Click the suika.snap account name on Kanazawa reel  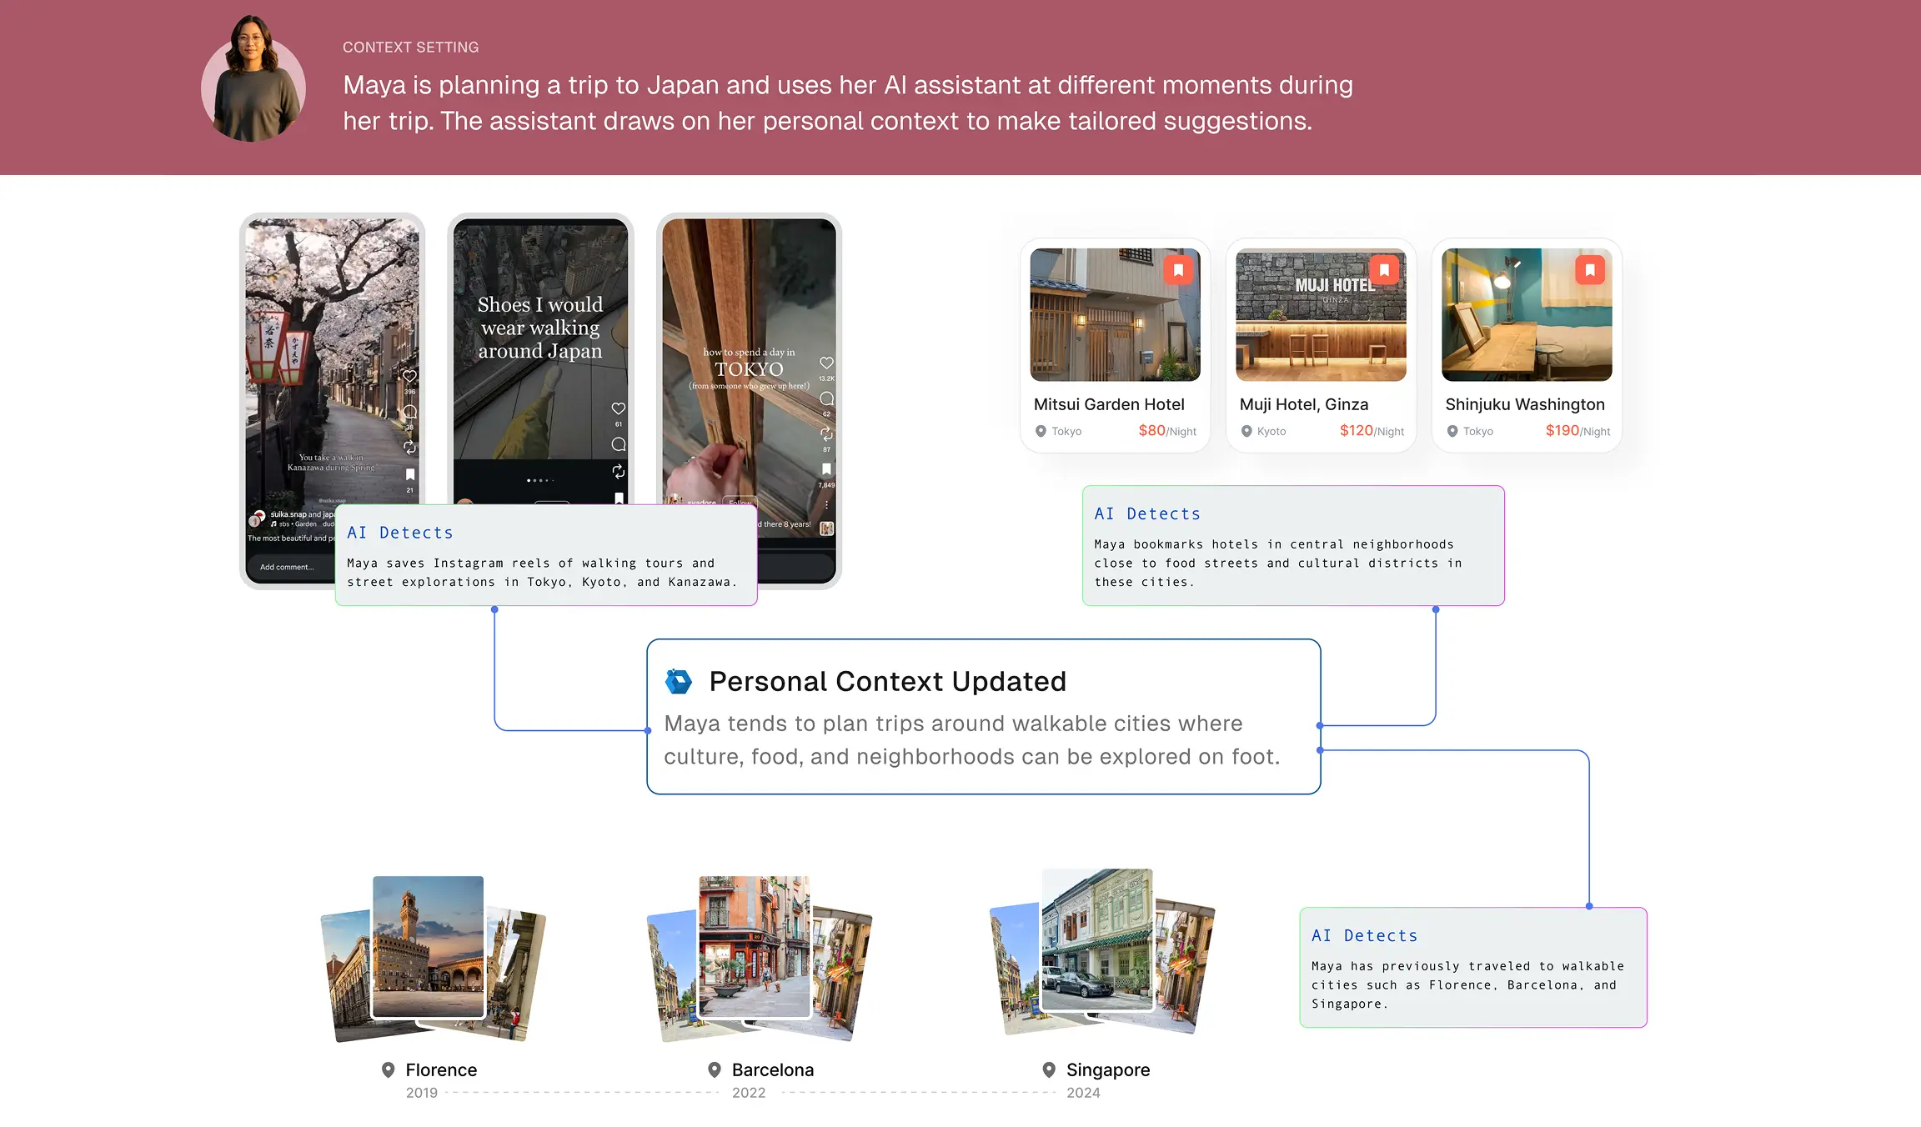[288, 514]
